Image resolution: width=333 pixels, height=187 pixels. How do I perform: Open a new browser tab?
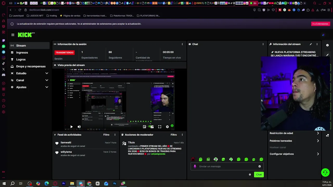(x=305, y=3)
